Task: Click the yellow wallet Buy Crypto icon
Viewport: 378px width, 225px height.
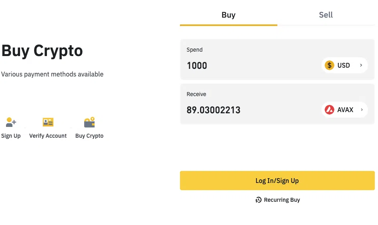Action: 89,122
